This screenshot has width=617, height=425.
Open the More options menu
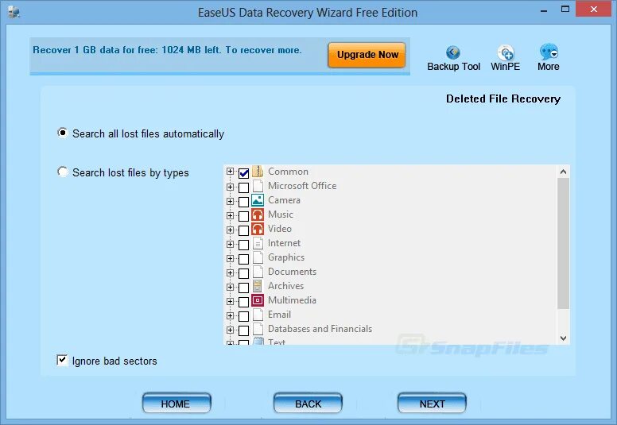pyautogui.click(x=549, y=52)
